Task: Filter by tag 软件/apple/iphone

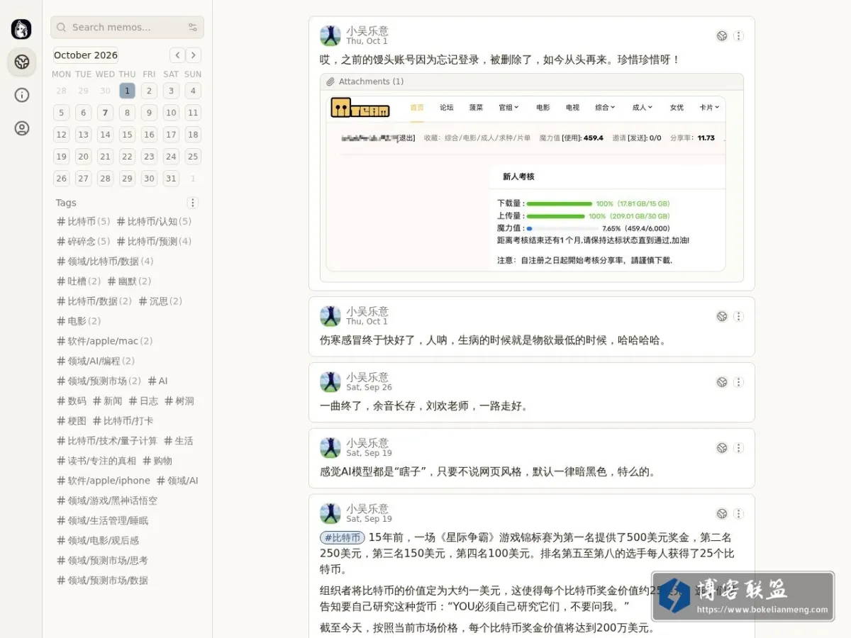Action: click(x=104, y=481)
